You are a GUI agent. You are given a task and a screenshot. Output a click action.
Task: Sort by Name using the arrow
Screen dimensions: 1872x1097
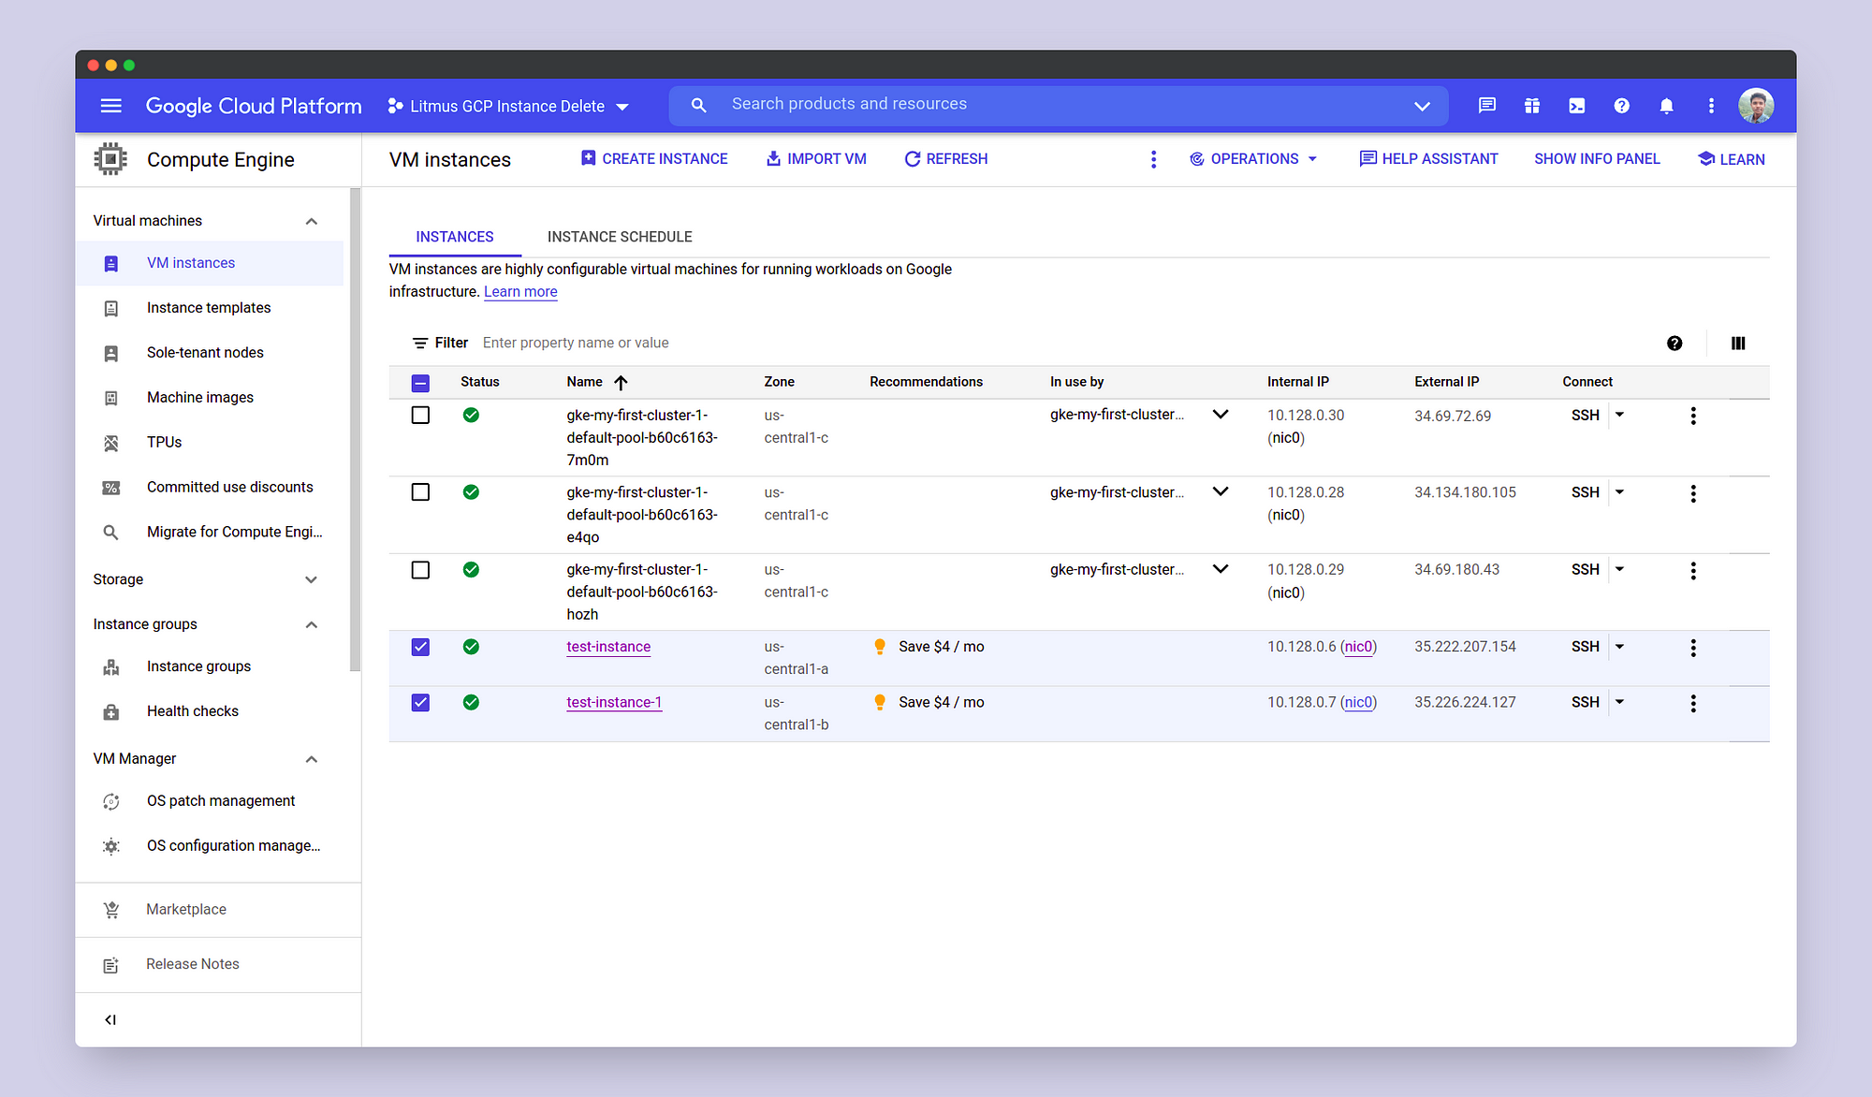621,382
